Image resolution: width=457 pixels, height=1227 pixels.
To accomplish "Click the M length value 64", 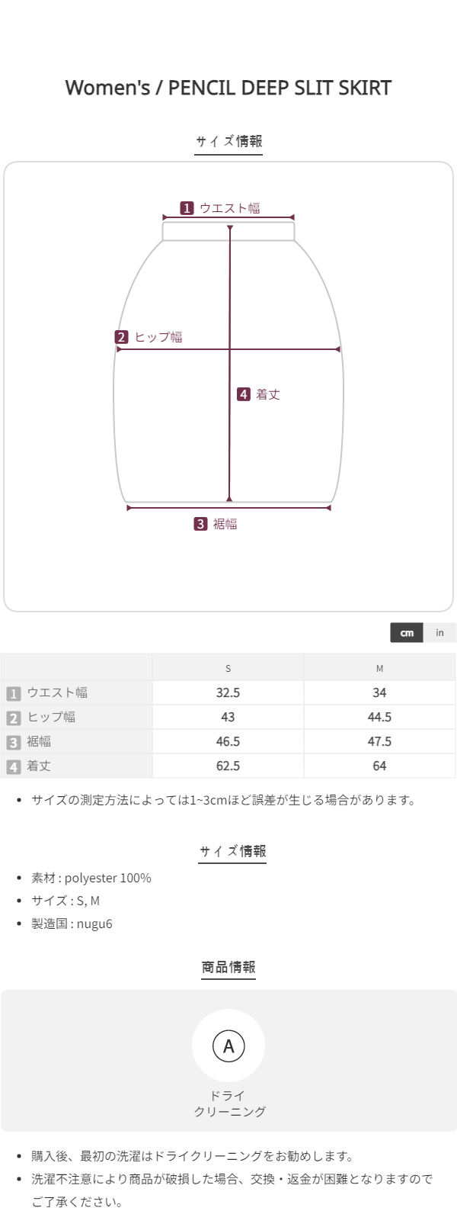I will pos(379,766).
